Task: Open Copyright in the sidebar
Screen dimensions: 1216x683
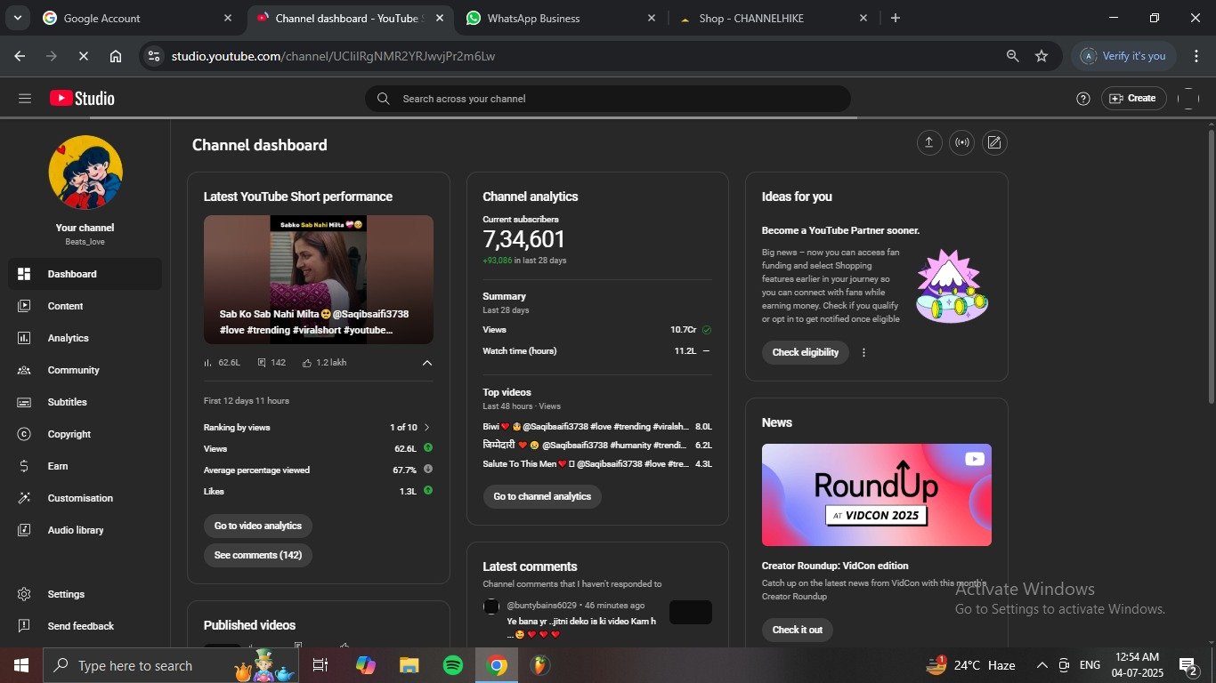Action: tap(85, 434)
